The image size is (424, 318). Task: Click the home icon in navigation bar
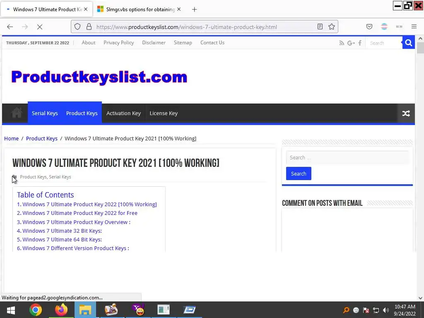(17, 113)
